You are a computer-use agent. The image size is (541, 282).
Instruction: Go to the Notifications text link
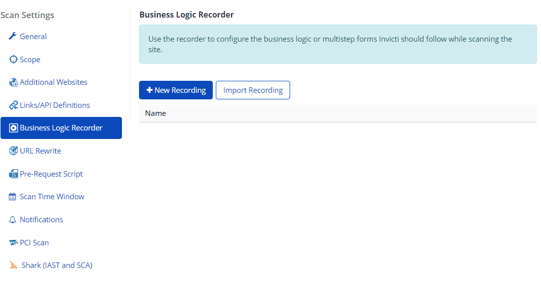coord(41,220)
